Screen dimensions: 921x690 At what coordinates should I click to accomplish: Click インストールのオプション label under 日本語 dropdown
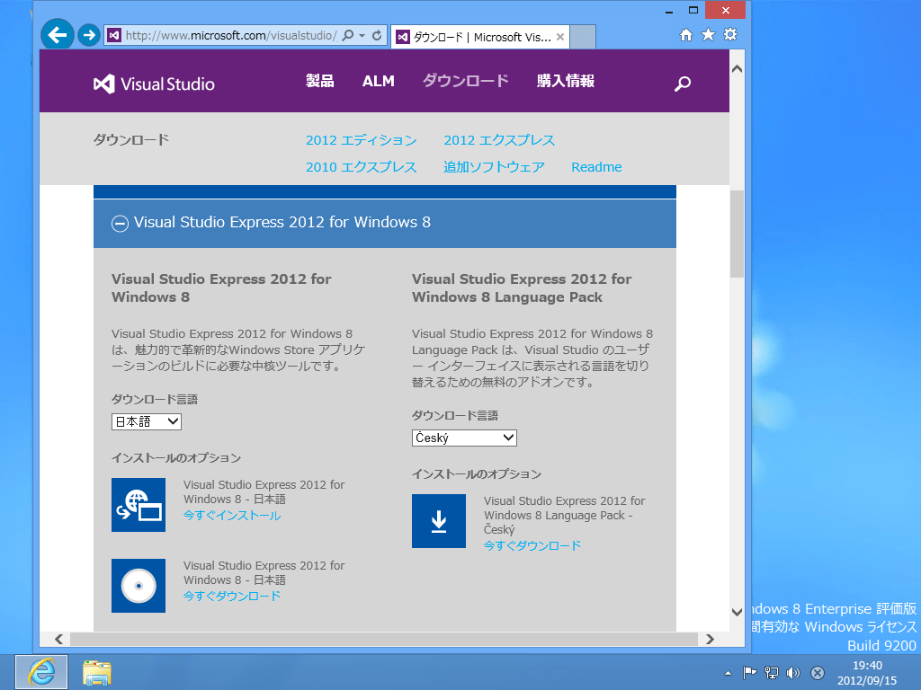click(176, 457)
